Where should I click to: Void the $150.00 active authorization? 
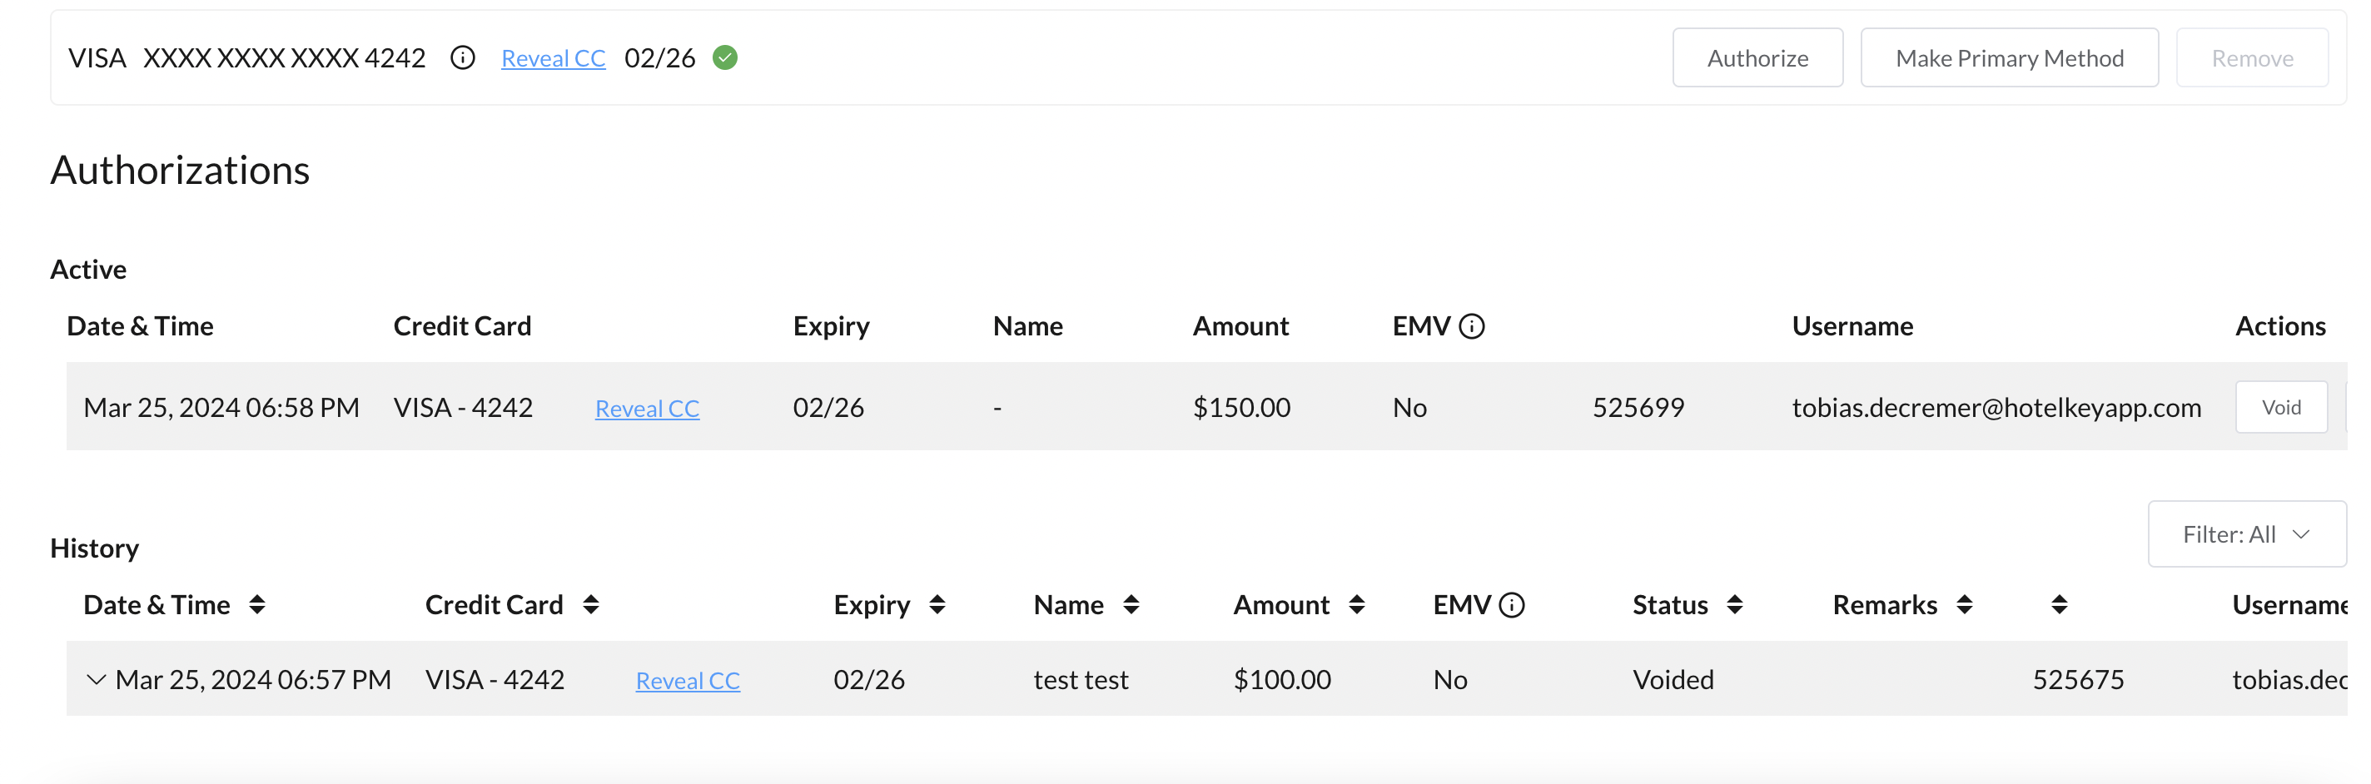pos(2281,408)
